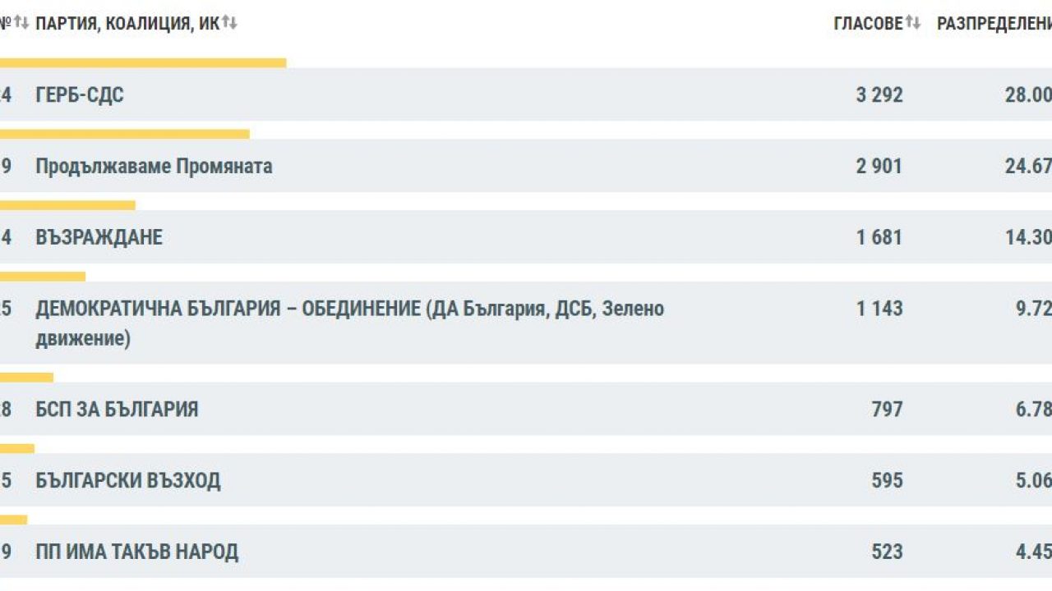Sort by party using the arrows after ИК

[229, 24]
